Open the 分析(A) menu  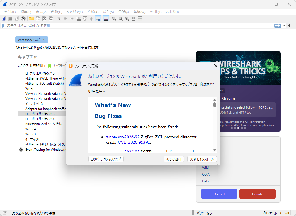(93, 12)
